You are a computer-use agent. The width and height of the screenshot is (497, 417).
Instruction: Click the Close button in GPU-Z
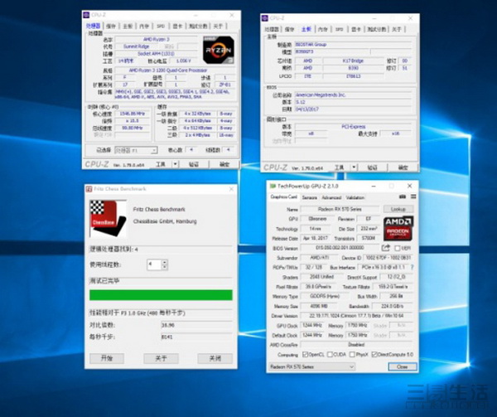403,366
